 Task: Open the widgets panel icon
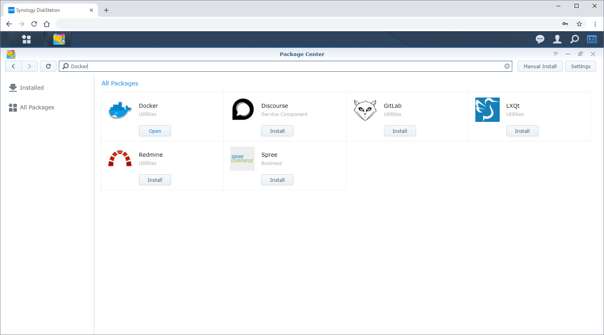click(x=592, y=39)
